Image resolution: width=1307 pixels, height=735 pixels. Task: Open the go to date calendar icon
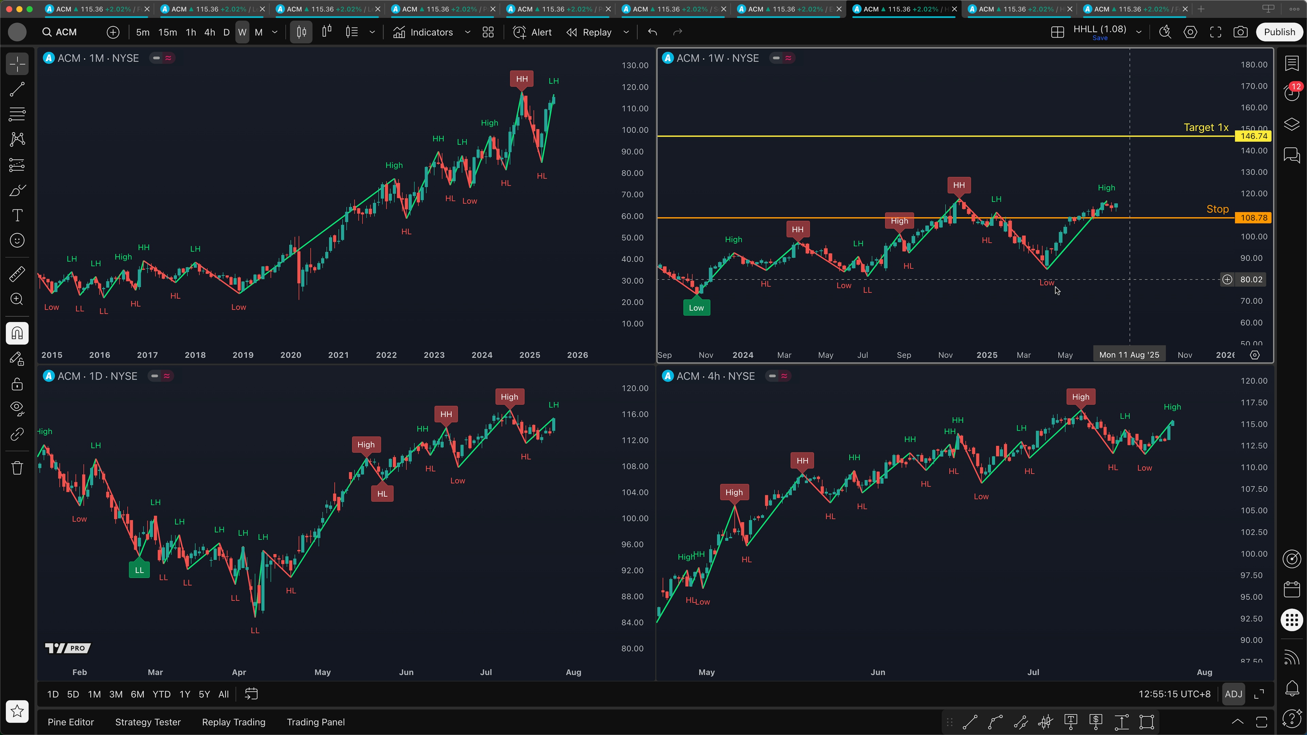(251, 695)
